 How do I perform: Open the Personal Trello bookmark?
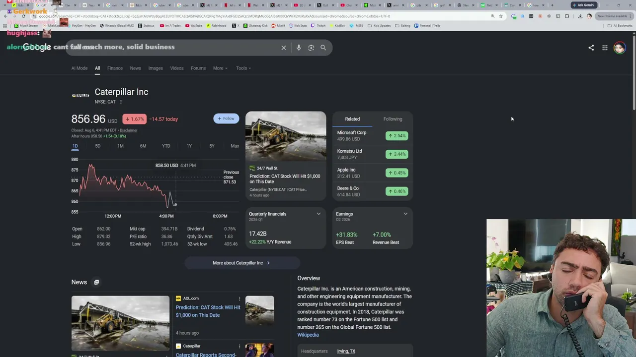428,26
